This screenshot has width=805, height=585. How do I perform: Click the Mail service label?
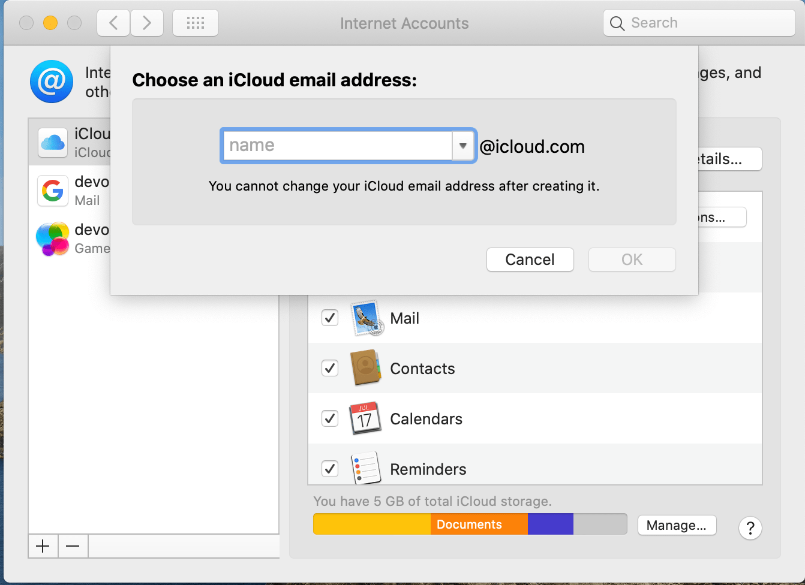pos(405,318)
